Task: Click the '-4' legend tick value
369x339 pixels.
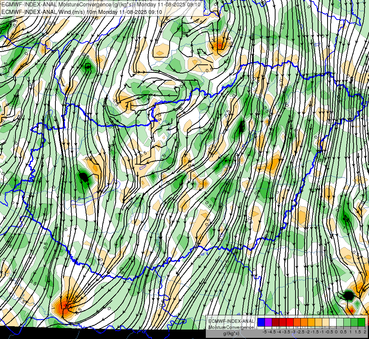Action: 279,332
